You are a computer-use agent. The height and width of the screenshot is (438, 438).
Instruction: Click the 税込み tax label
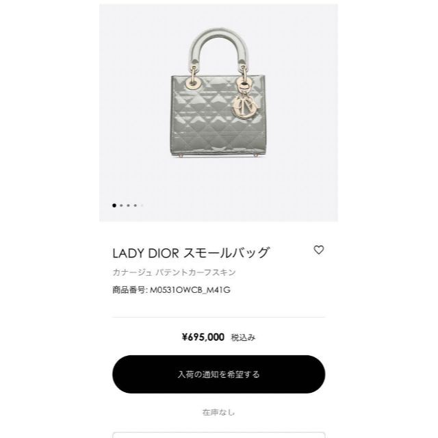click(243, 337)
